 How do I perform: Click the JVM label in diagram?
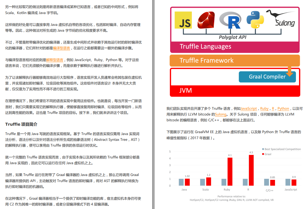coord(185,90)
